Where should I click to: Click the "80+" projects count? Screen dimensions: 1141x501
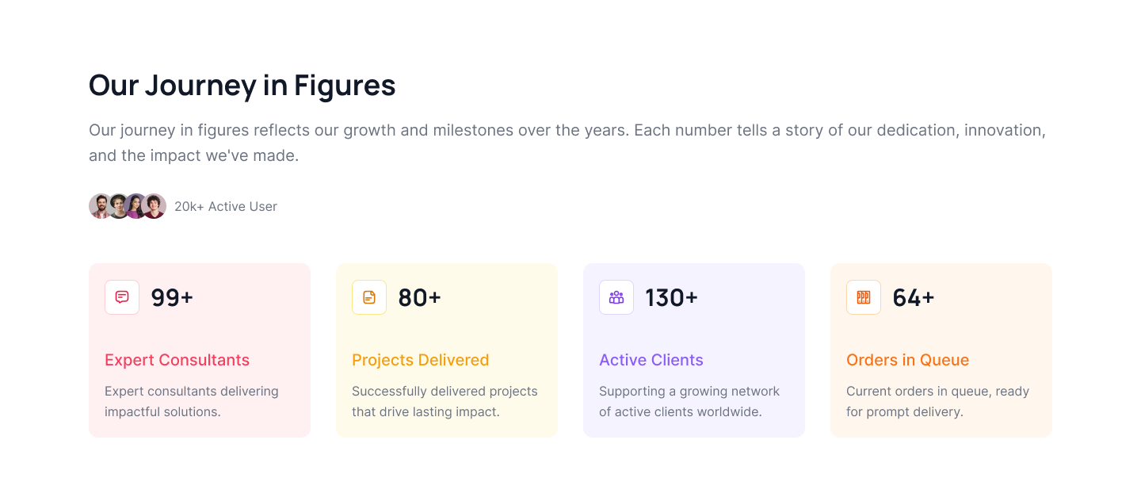pos(419,298)
